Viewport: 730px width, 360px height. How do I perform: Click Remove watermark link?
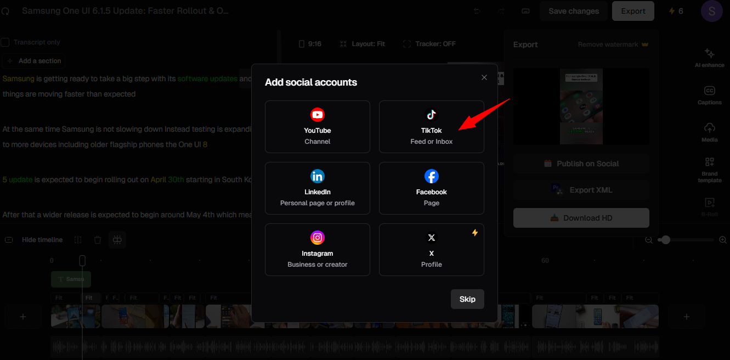[x=613, y=44]
